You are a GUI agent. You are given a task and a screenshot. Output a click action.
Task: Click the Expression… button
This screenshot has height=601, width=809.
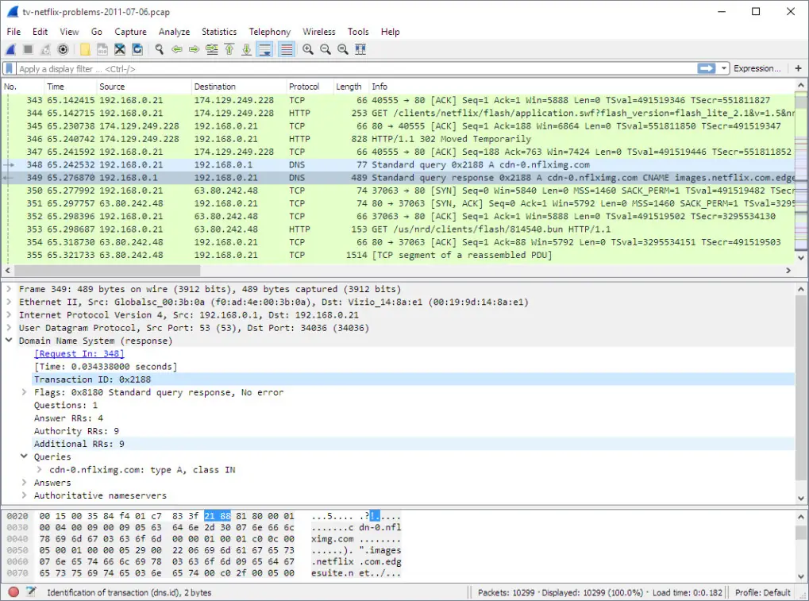[x=757, y=69]
